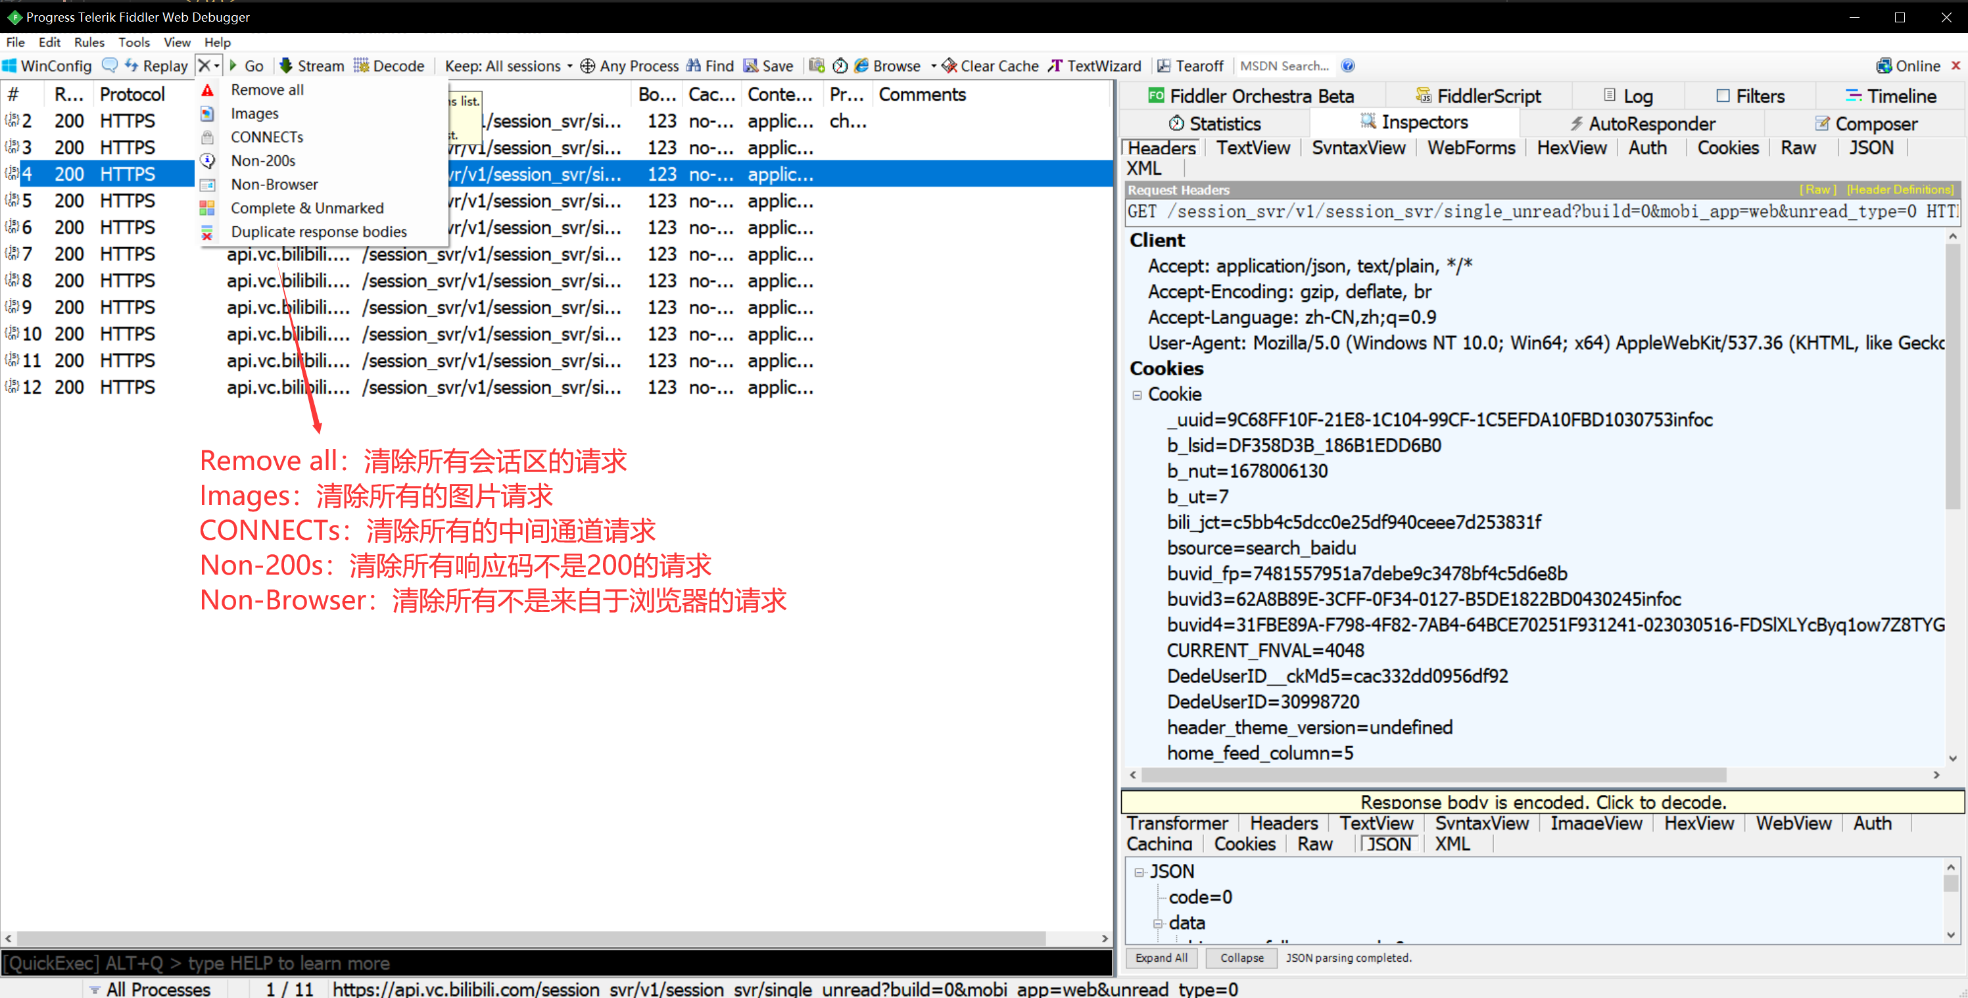Click the blue help icon next to MSDN Search
Image resolution: width=1968 pixels, height=998 pixels.
tap(1348, 66)
